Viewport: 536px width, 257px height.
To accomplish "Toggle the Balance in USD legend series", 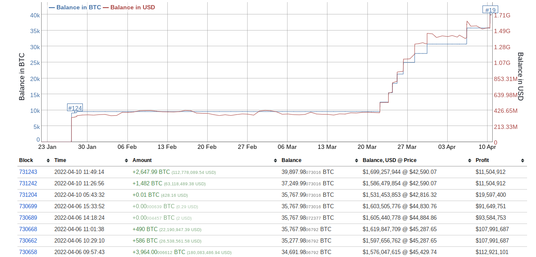I will 129,7.
